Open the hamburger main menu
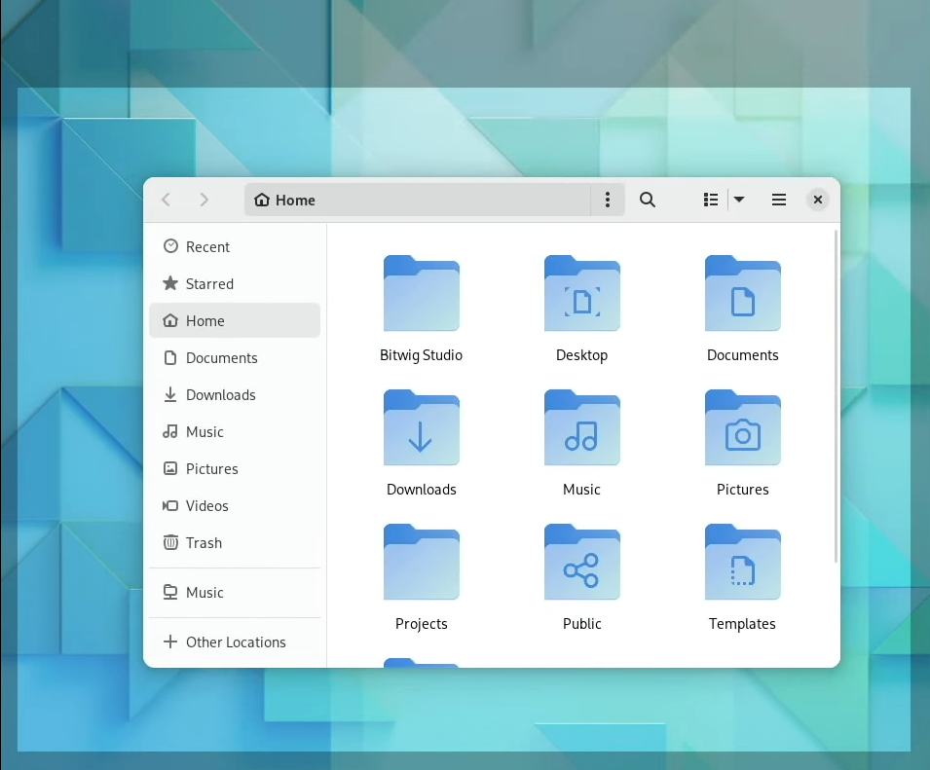This screenshot has height=770, width=930. click(779, 200)
